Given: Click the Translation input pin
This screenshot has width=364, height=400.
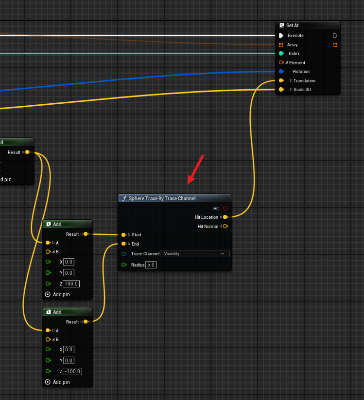Looking at the screenshot, I should point(281,80).
